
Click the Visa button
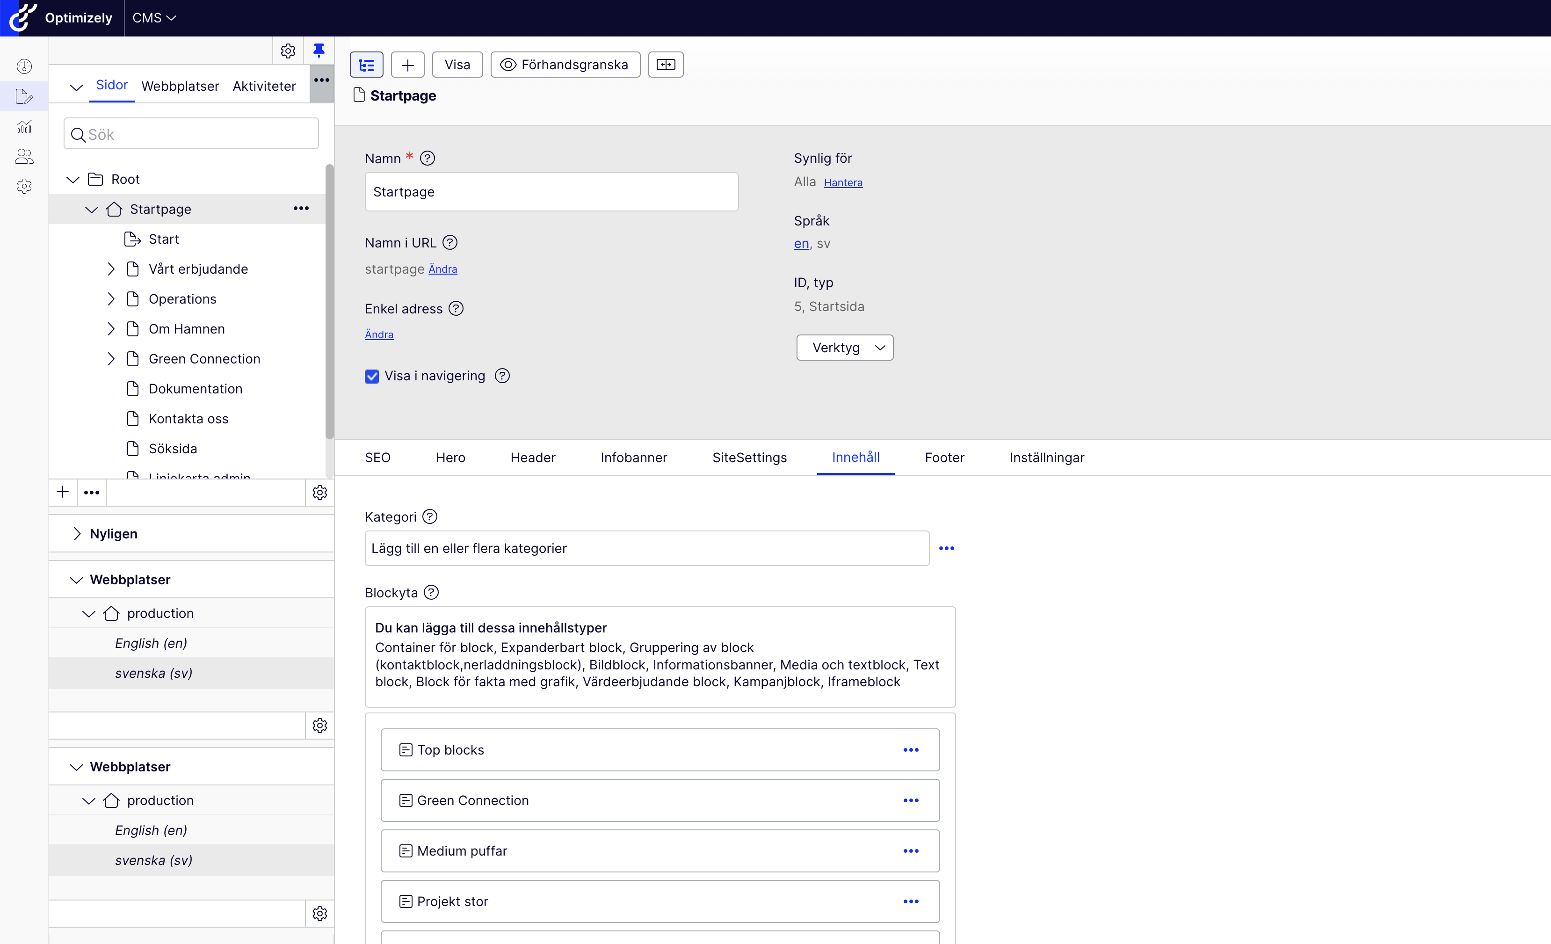[457, 65]
